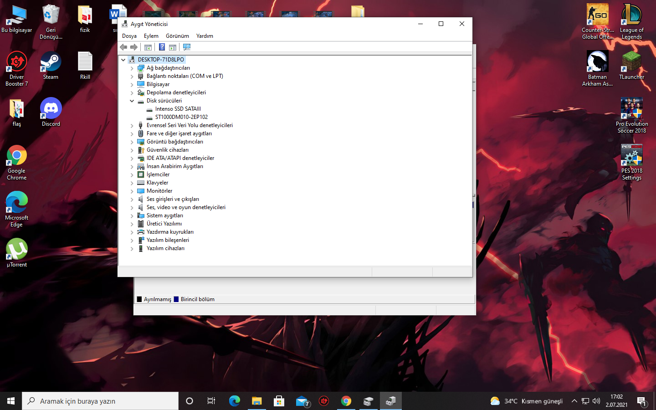656x410 pixels.
Task: Open Steam from the desktop
Action: click(51, 65)
